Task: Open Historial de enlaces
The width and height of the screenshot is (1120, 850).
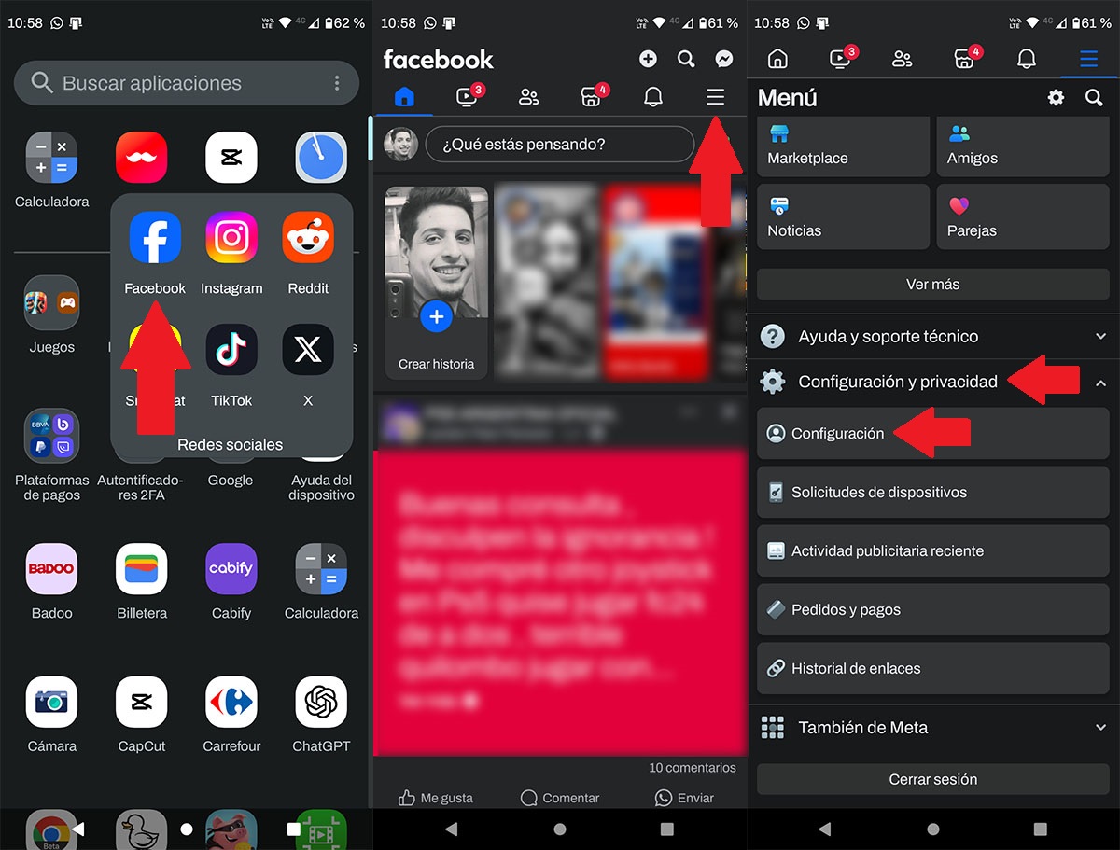Action: coord(933,668)
